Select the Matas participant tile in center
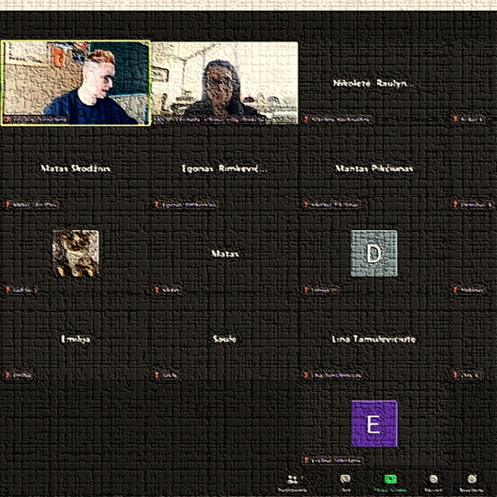This screenshot has height=497, width=497. click(x=225, y=254)
